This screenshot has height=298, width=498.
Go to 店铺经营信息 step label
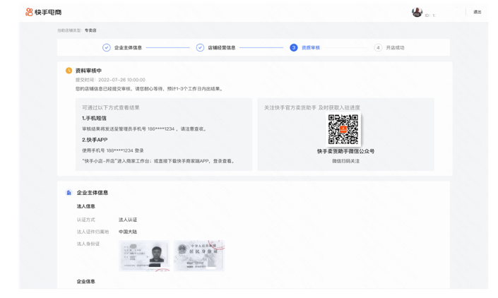coord(221,48)
